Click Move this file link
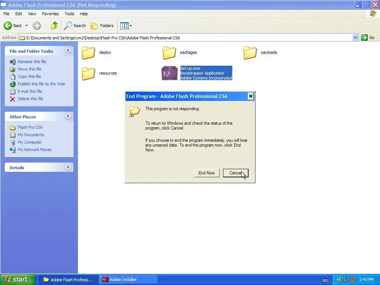Image resolution: width=380 pixels, height=285 pixels. click(29, 69)
